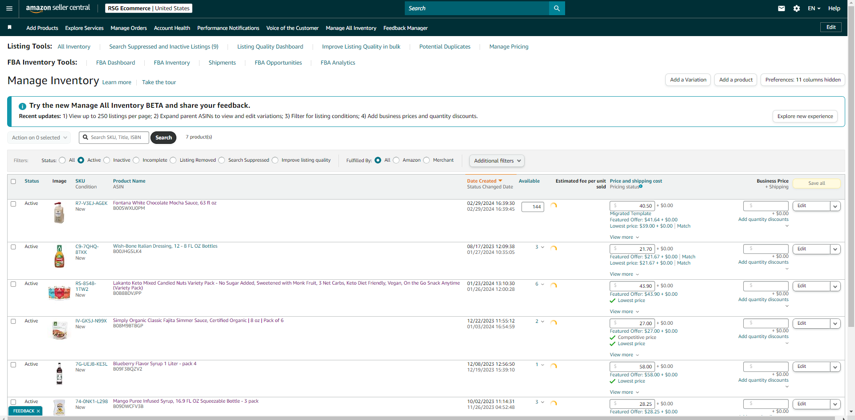Open Account Health in navigation bar

[x=172, y=28]
